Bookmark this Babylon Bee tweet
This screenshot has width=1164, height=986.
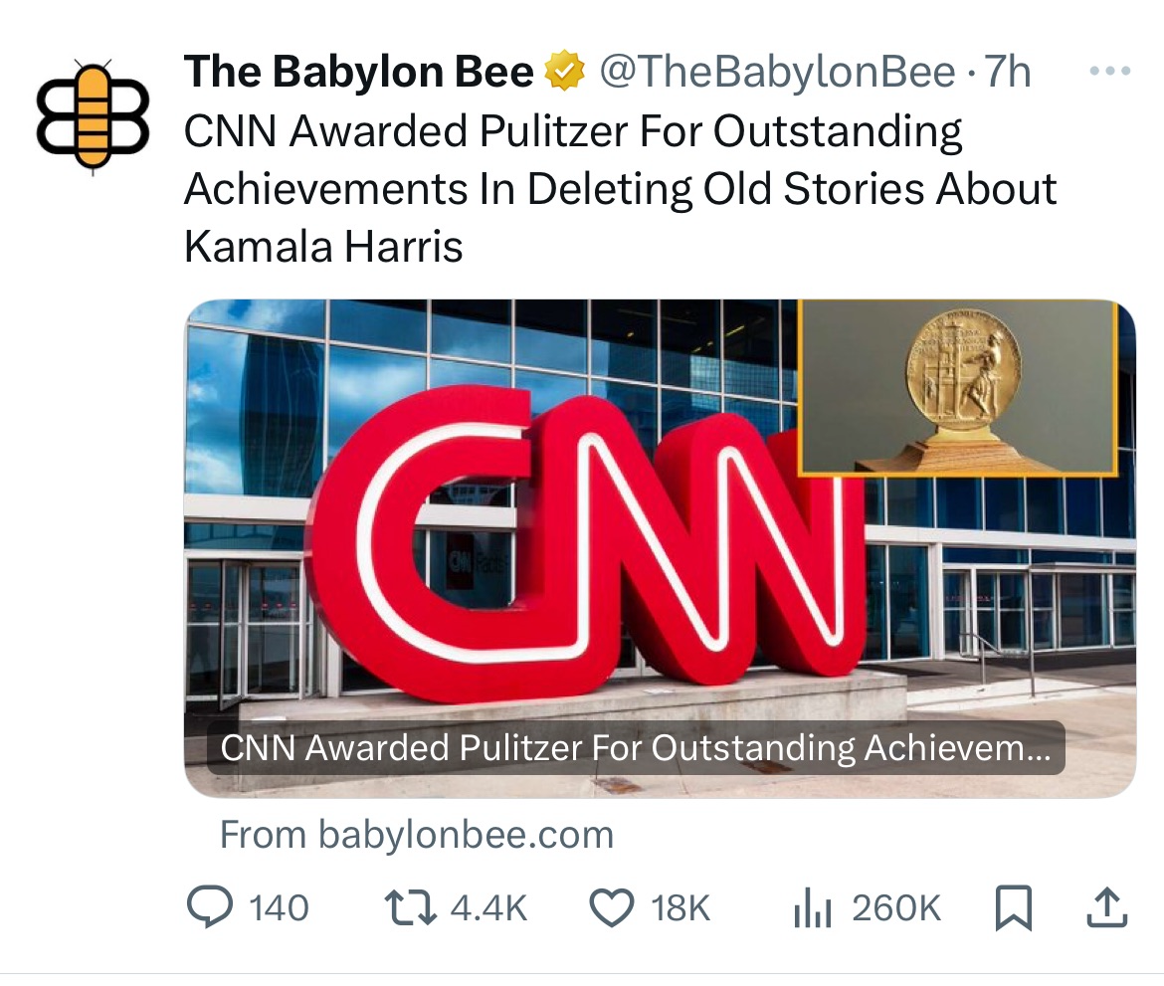[x=1014, y=907]
